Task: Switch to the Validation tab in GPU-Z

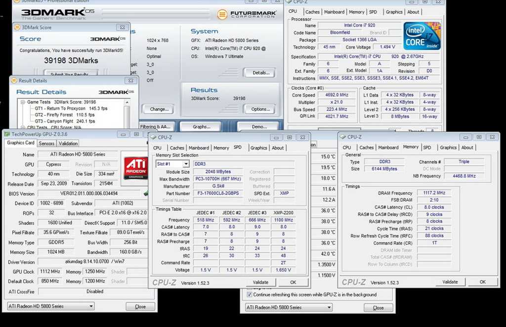Action: point(68,144)
